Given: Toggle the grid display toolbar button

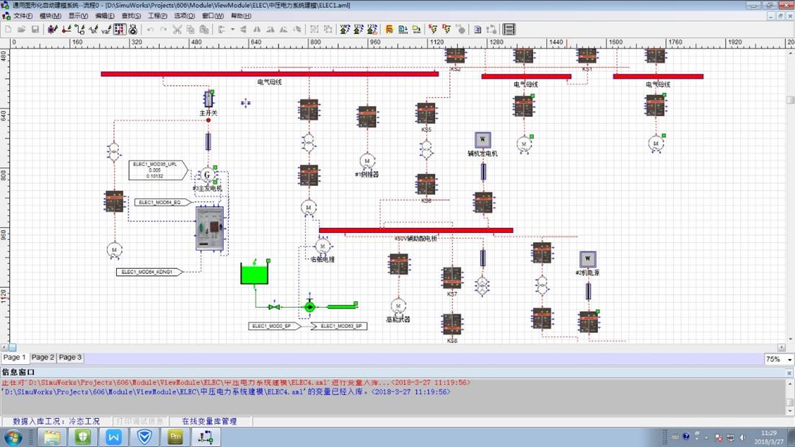Looking at the screenshot, I should [x=120, y=30].
